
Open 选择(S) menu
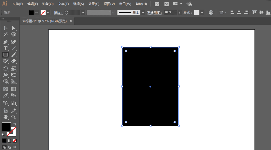tap(79, 4)
